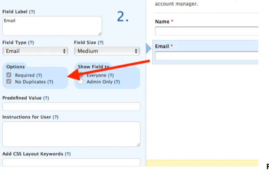Open the Field Type help (?) icon
This screenshot has height=171, width=269.
coord(31,43)
